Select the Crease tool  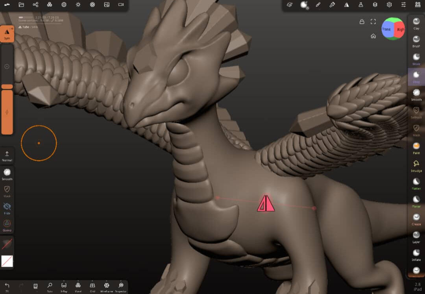[x=416, y=220]
